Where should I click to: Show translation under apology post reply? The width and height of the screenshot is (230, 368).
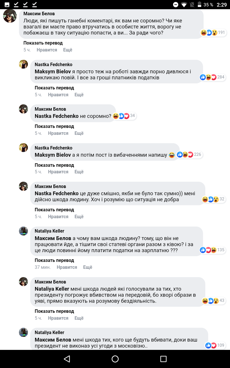coord(54,165)
